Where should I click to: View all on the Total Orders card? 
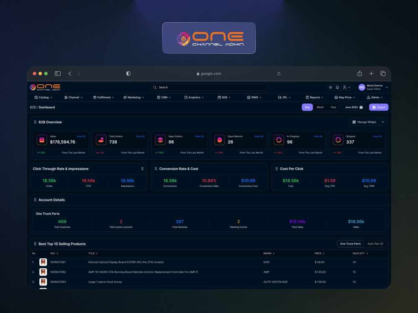[140, 136]
